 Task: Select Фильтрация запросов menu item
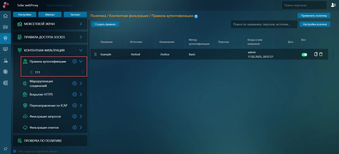(x=45, y=116)
